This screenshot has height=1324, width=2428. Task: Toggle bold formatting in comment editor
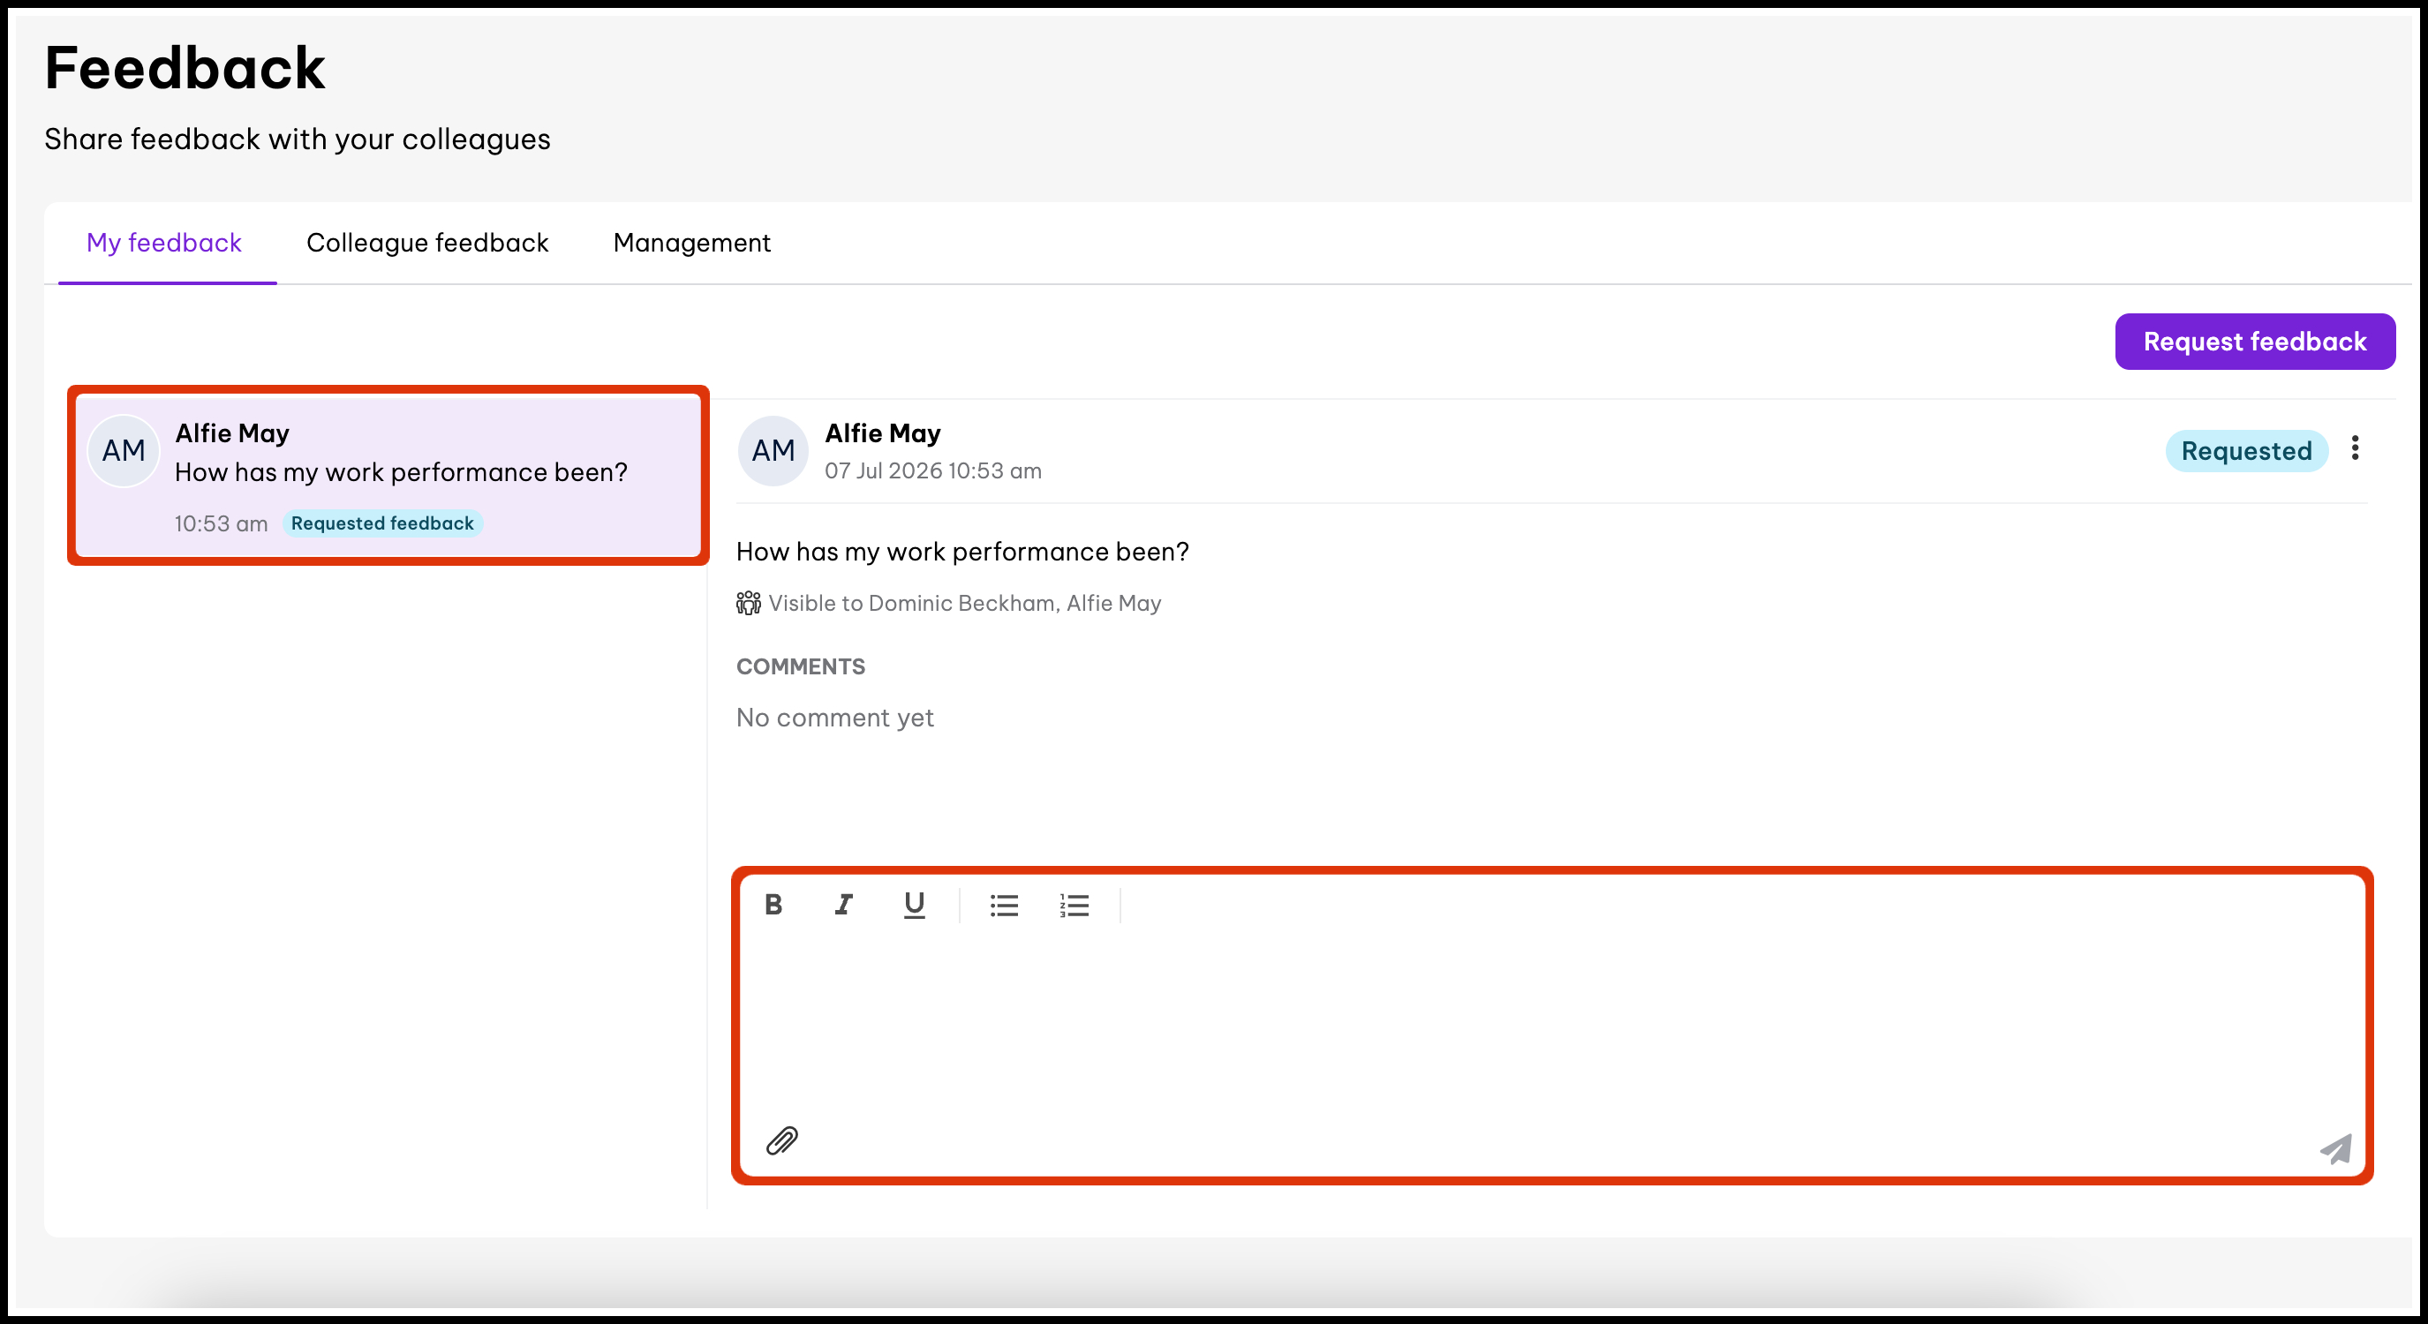tap(773, 905)
